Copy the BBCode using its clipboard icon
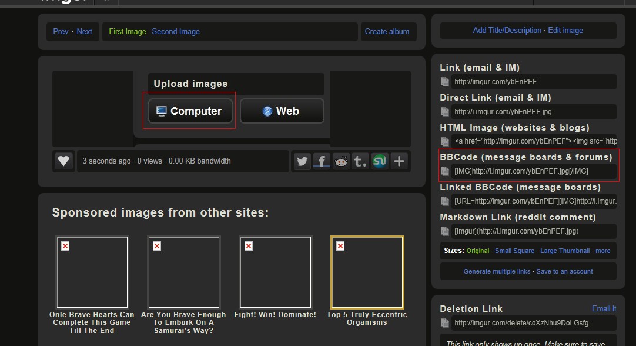 tap(445, 171)
